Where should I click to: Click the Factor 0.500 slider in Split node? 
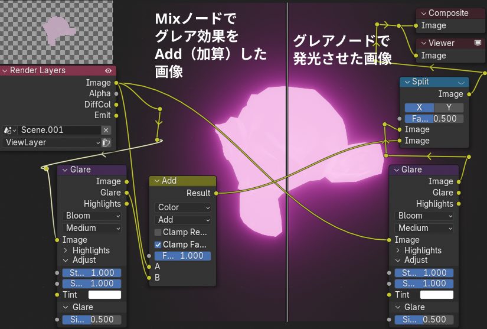point(434,119)
